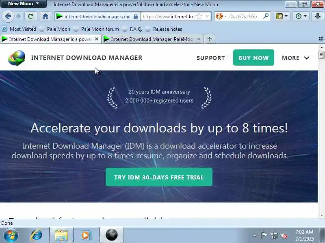Open the bookmarks menu toolbar button
Image resolution: width=325 pixels, height=243 pixels.
point(282,16)
